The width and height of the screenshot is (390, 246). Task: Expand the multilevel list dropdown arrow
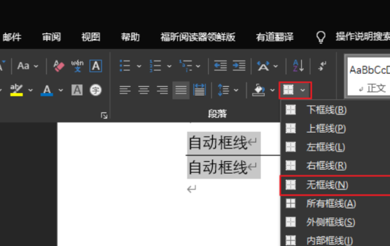click(x=198, y=66)
